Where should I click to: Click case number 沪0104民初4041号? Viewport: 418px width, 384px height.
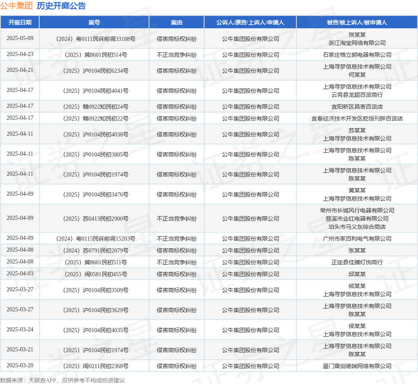click(96, 90)
